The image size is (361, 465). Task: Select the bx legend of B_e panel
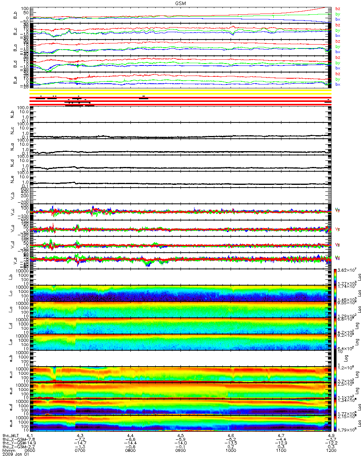pyautogui.click(x=338, y=84)
